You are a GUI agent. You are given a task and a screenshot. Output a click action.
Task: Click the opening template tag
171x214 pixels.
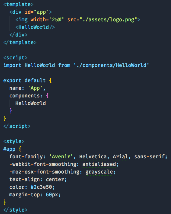pyautogui.click(x=18, y=4)
